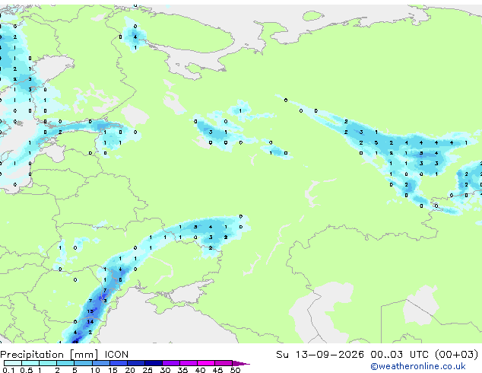Viewport: 482px width, 373px height.
Task: Open the weatheronline.co.uk copyright link
Action: coord(418,366)
